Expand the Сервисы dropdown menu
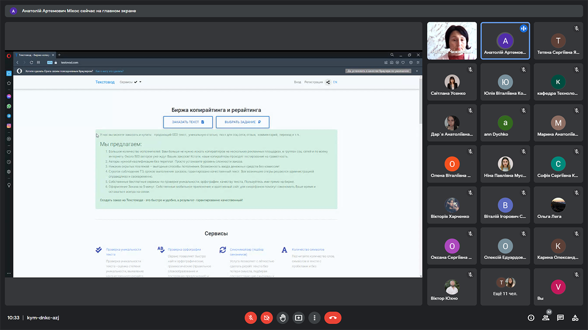Viewport: 588px width, 330px height. point(130,82)
